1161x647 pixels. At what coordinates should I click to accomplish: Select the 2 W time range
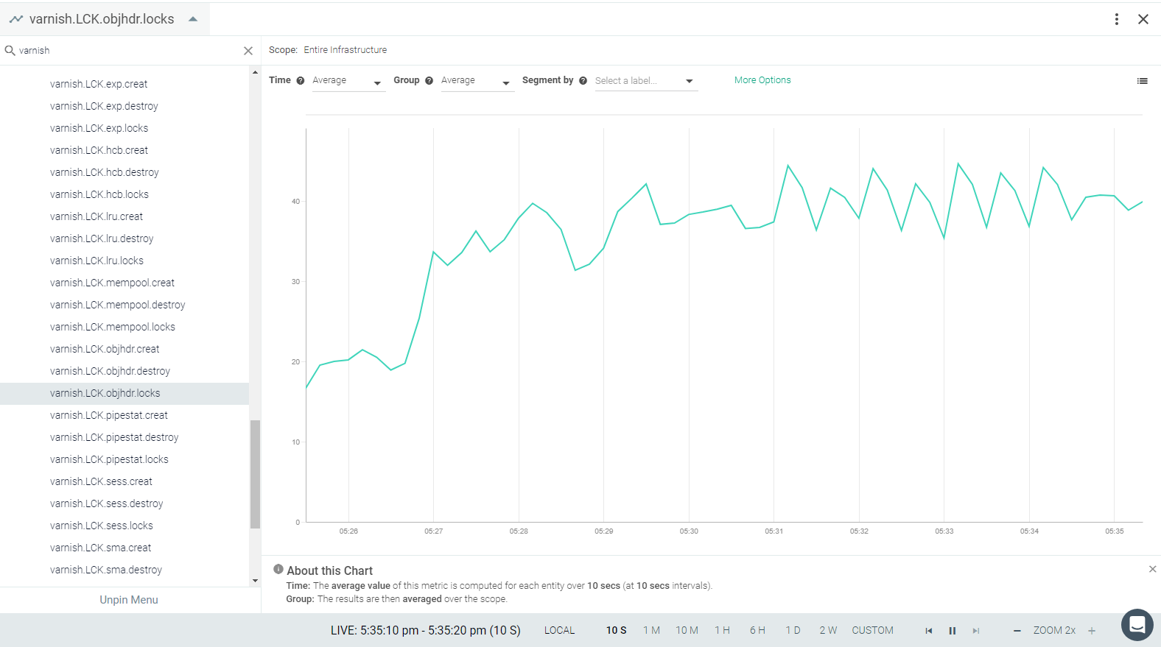click(828, 631)
